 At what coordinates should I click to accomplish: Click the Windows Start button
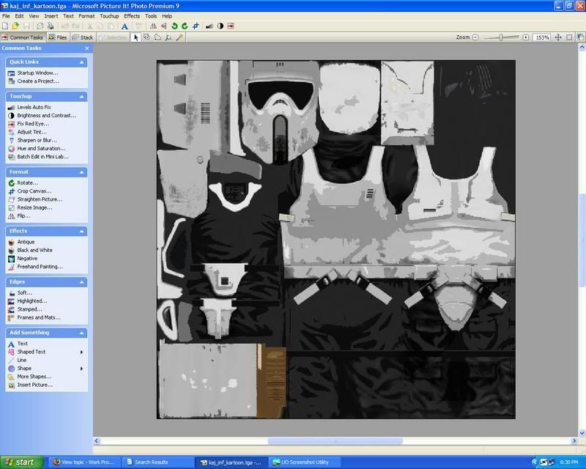(22, 462)
